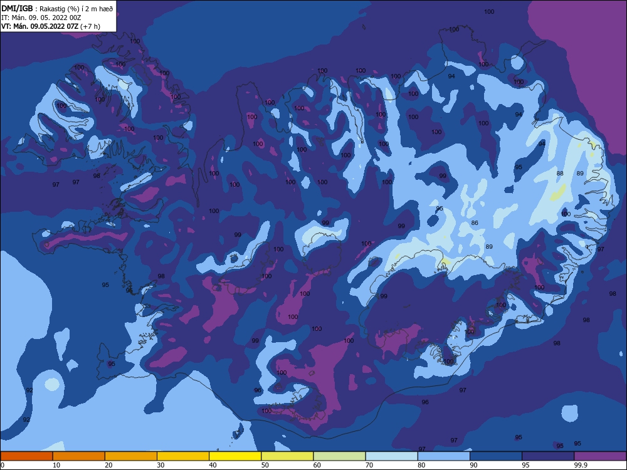The image size is (627, 470).
Task: Click the '89' value beside the 88 reading
Action: (x=580, y=174)
